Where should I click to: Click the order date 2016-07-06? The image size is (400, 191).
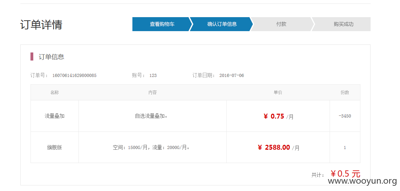[232, 75]
